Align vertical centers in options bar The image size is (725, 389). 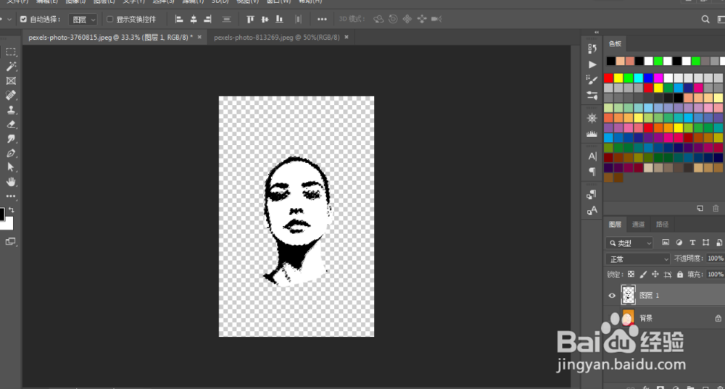[x=265, y=19]
